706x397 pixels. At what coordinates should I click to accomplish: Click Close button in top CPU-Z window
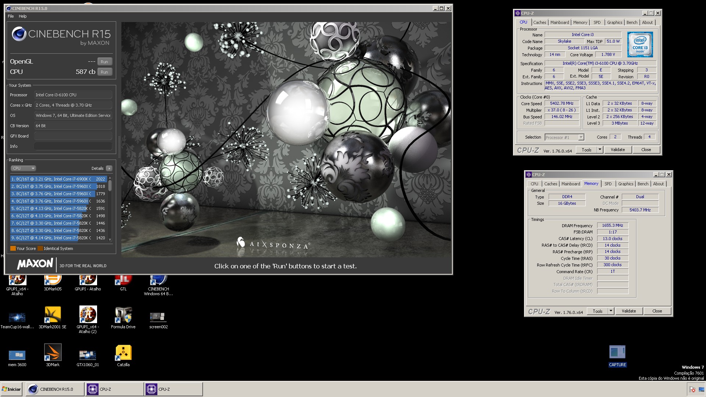646,150
